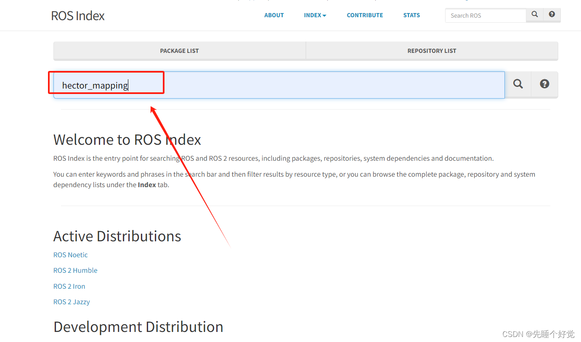Focus the Search ROS navbar field
The width and height of the screenshot is (581, 342).
485,16
